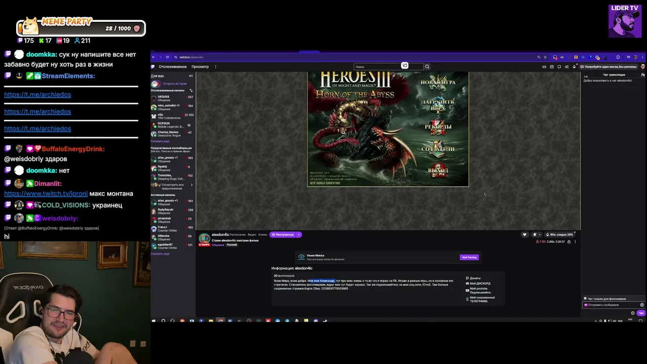Open the RudySayuki active channel
The width and height of the screenshot is (647, 364).
[x=172, y=211]
